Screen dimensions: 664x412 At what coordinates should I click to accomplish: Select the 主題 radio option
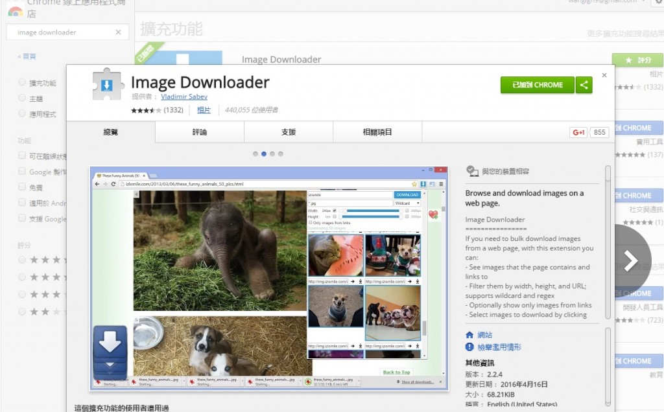(22, 98)
